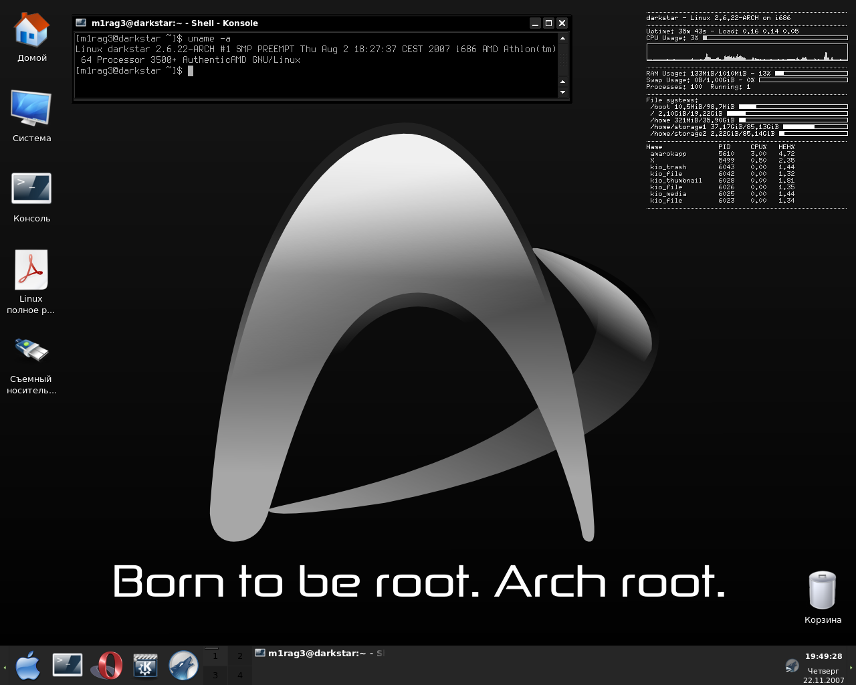Open the Linux полное р... PDF file
The height and width of the screenshot is (685, 856).
click(x=31, y=282)
